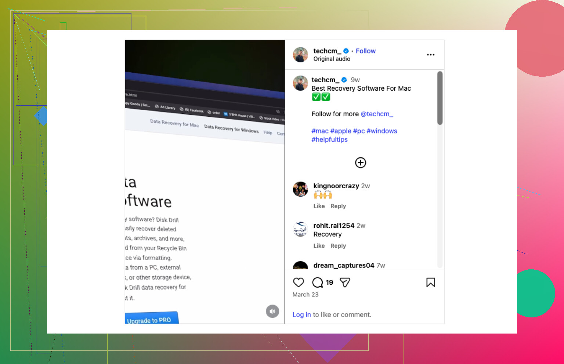The image size is (564, 364).
Task: Open the #helpfultips hashtag
Action: point(329,139)
